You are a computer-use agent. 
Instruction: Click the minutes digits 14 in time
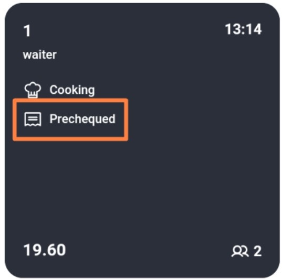pyautogui.click(x=254, y=29)
